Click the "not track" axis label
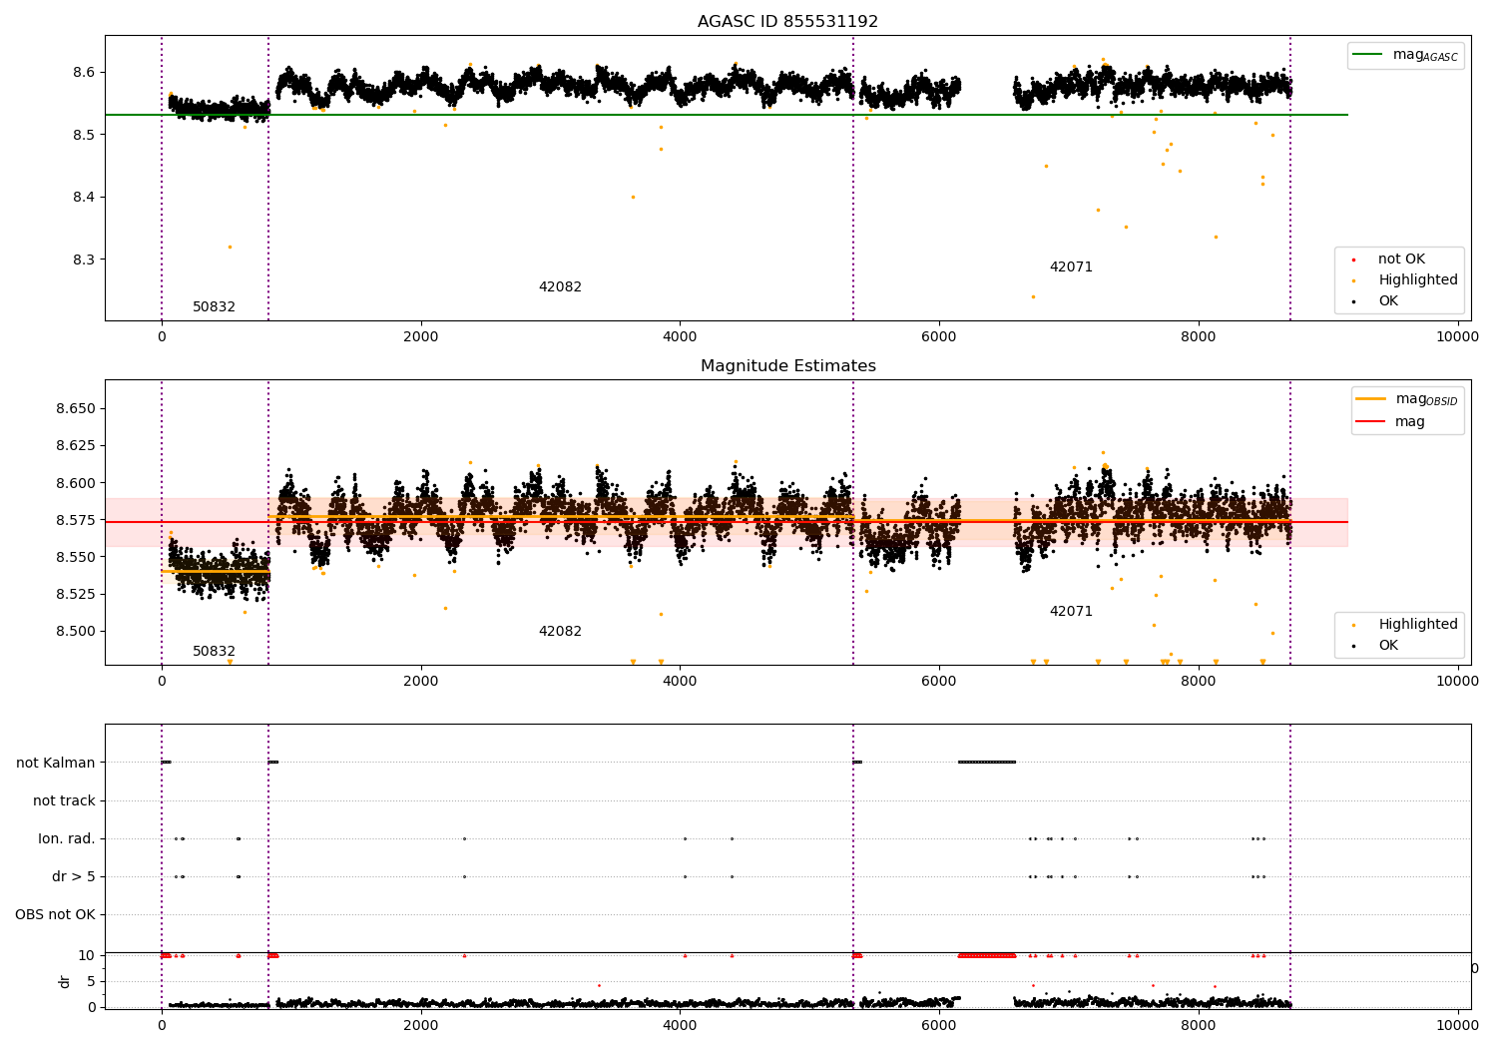 pyautogui.click(x=64, y=801)
